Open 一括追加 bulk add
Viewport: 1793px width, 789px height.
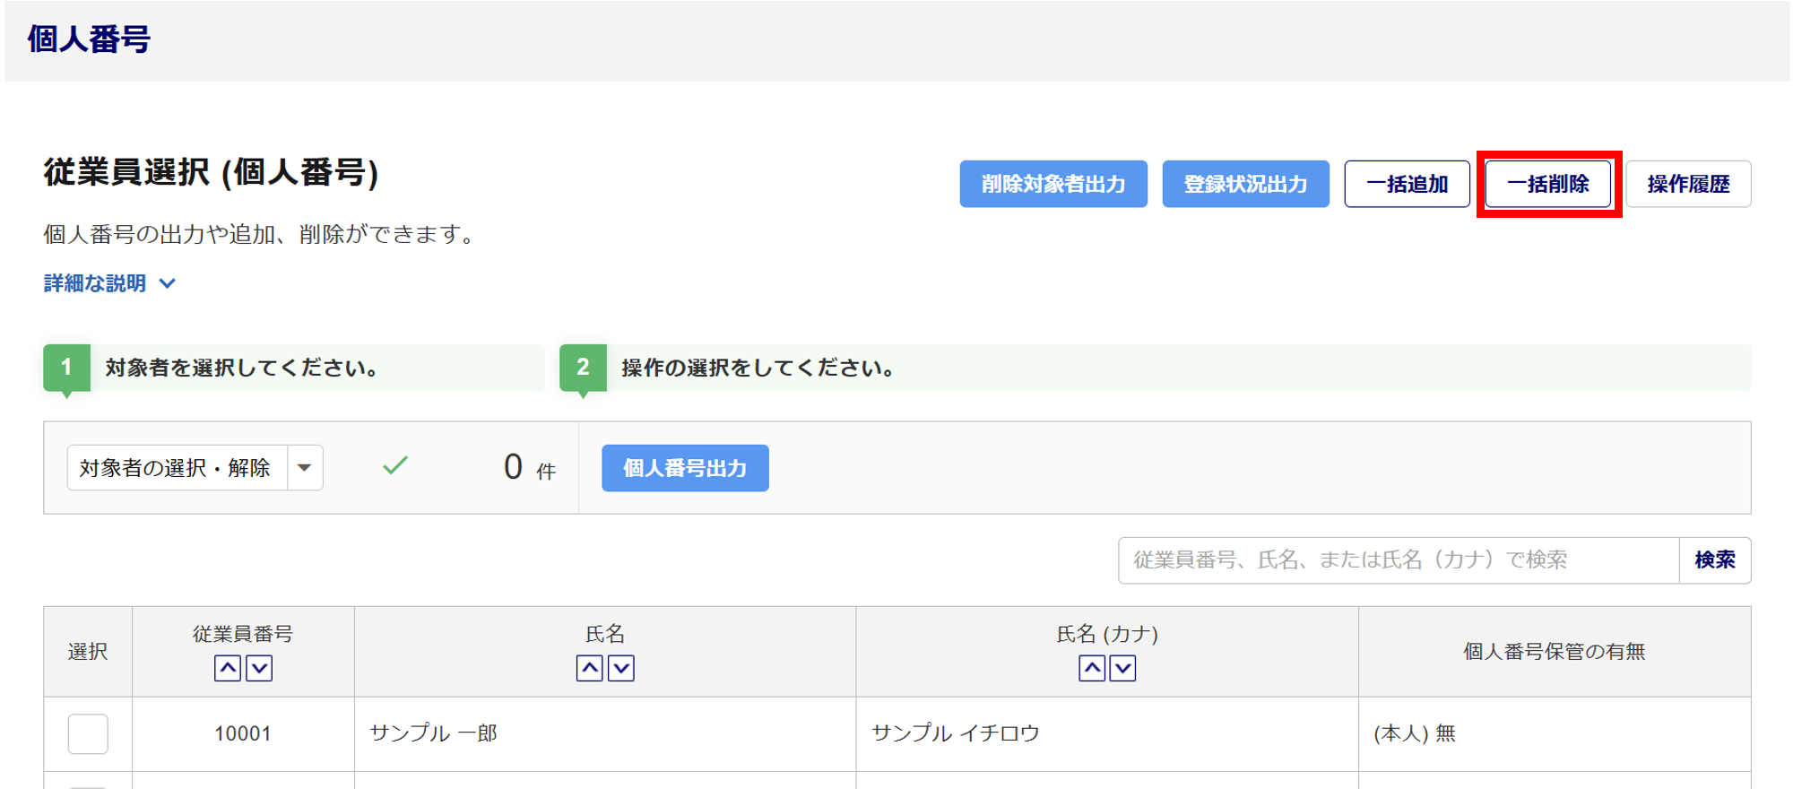[1407, 184]
